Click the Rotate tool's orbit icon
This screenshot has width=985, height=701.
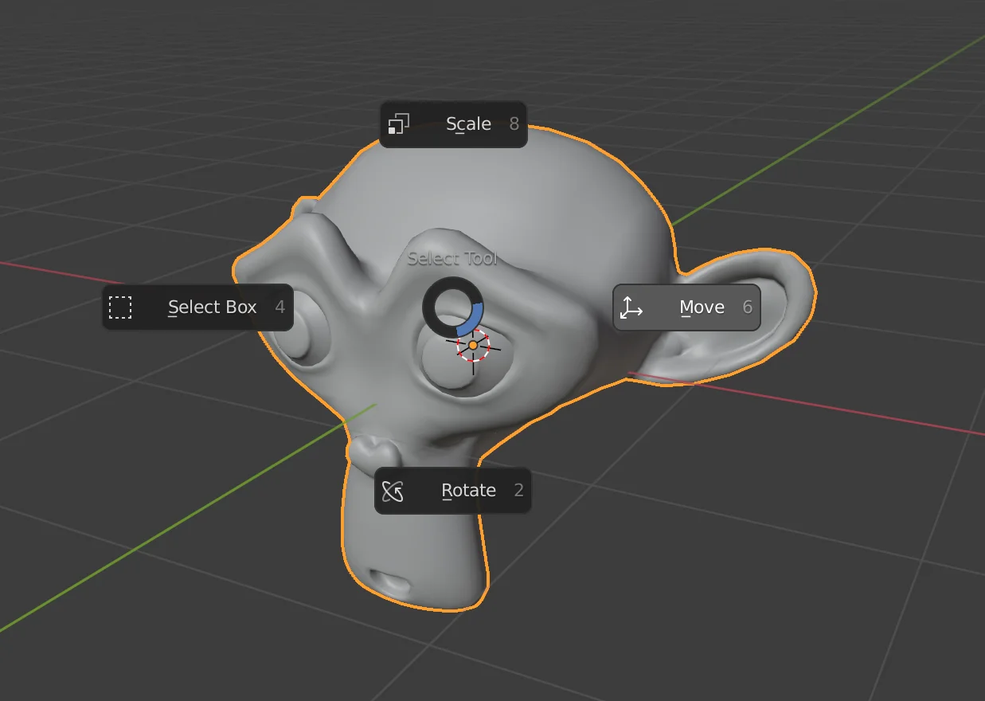click(394, 491)
